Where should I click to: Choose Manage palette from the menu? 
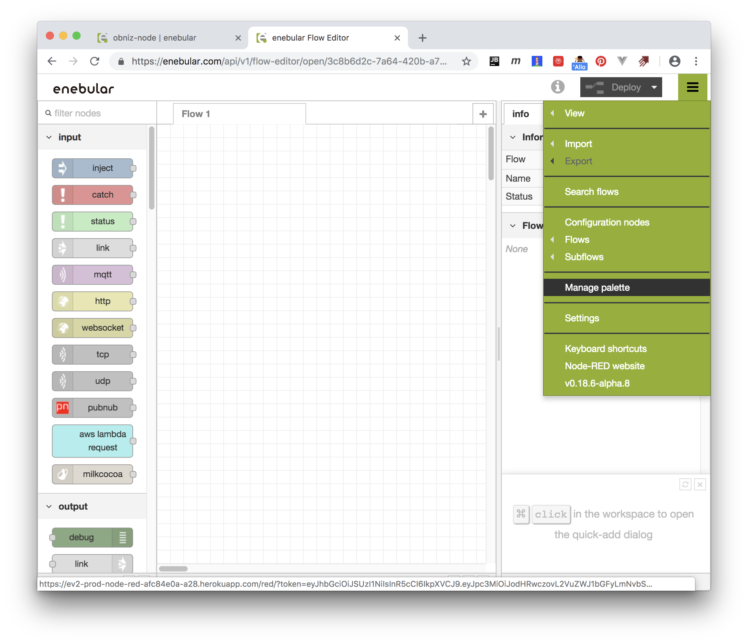[597, 287]
